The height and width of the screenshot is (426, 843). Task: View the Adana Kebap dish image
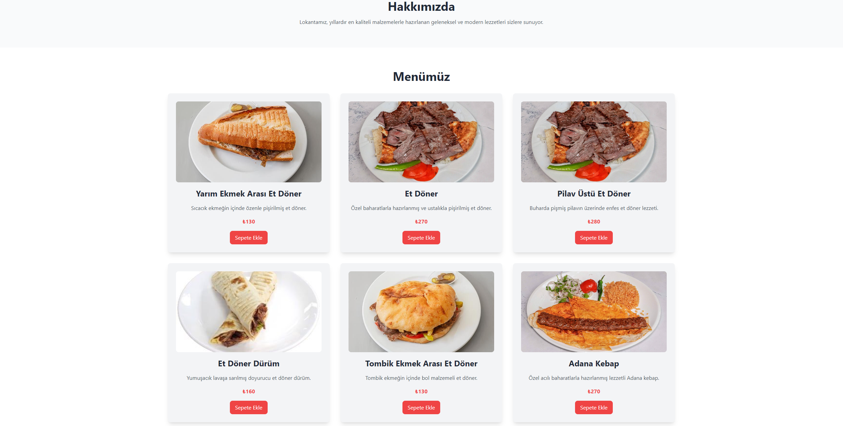pos(594,312)
